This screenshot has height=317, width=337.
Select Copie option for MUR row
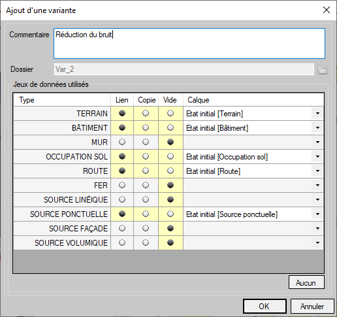point(146,142)
